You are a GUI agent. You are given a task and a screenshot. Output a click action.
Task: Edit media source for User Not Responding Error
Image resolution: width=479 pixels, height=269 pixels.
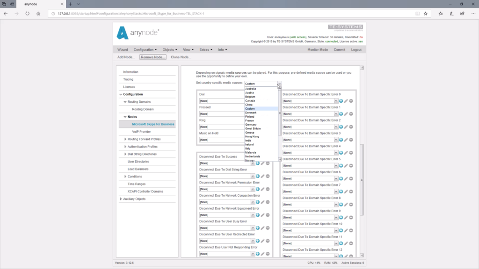click(263, 254)
